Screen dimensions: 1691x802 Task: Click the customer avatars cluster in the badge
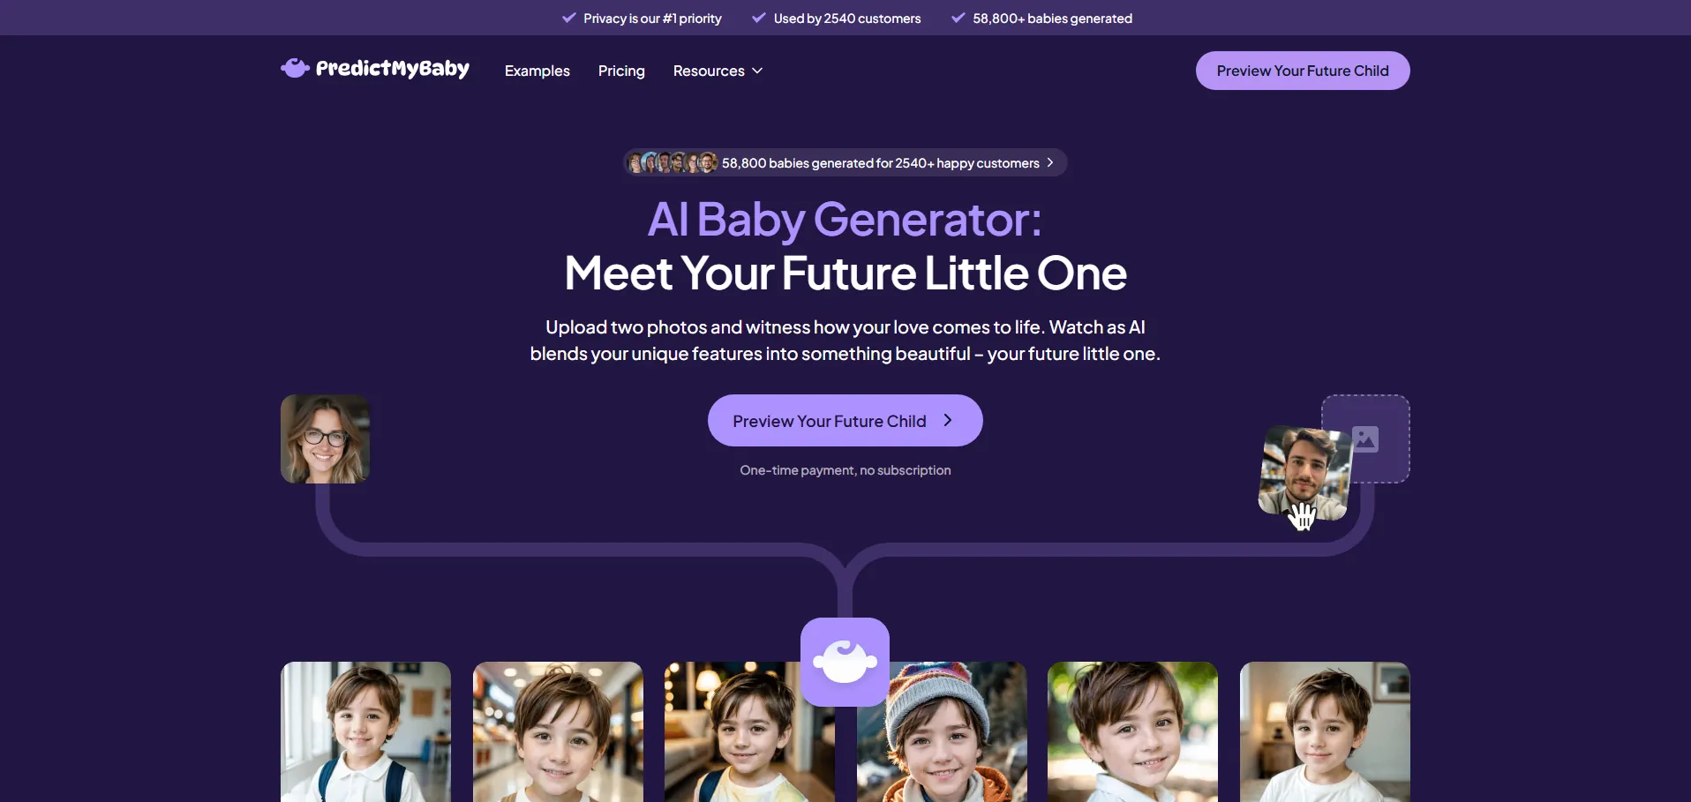pyautogui.click(x=672, y=162)
